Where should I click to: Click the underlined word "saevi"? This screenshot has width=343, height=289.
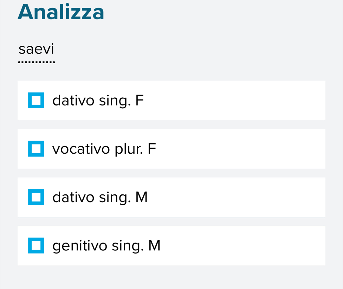click(37, 49)
